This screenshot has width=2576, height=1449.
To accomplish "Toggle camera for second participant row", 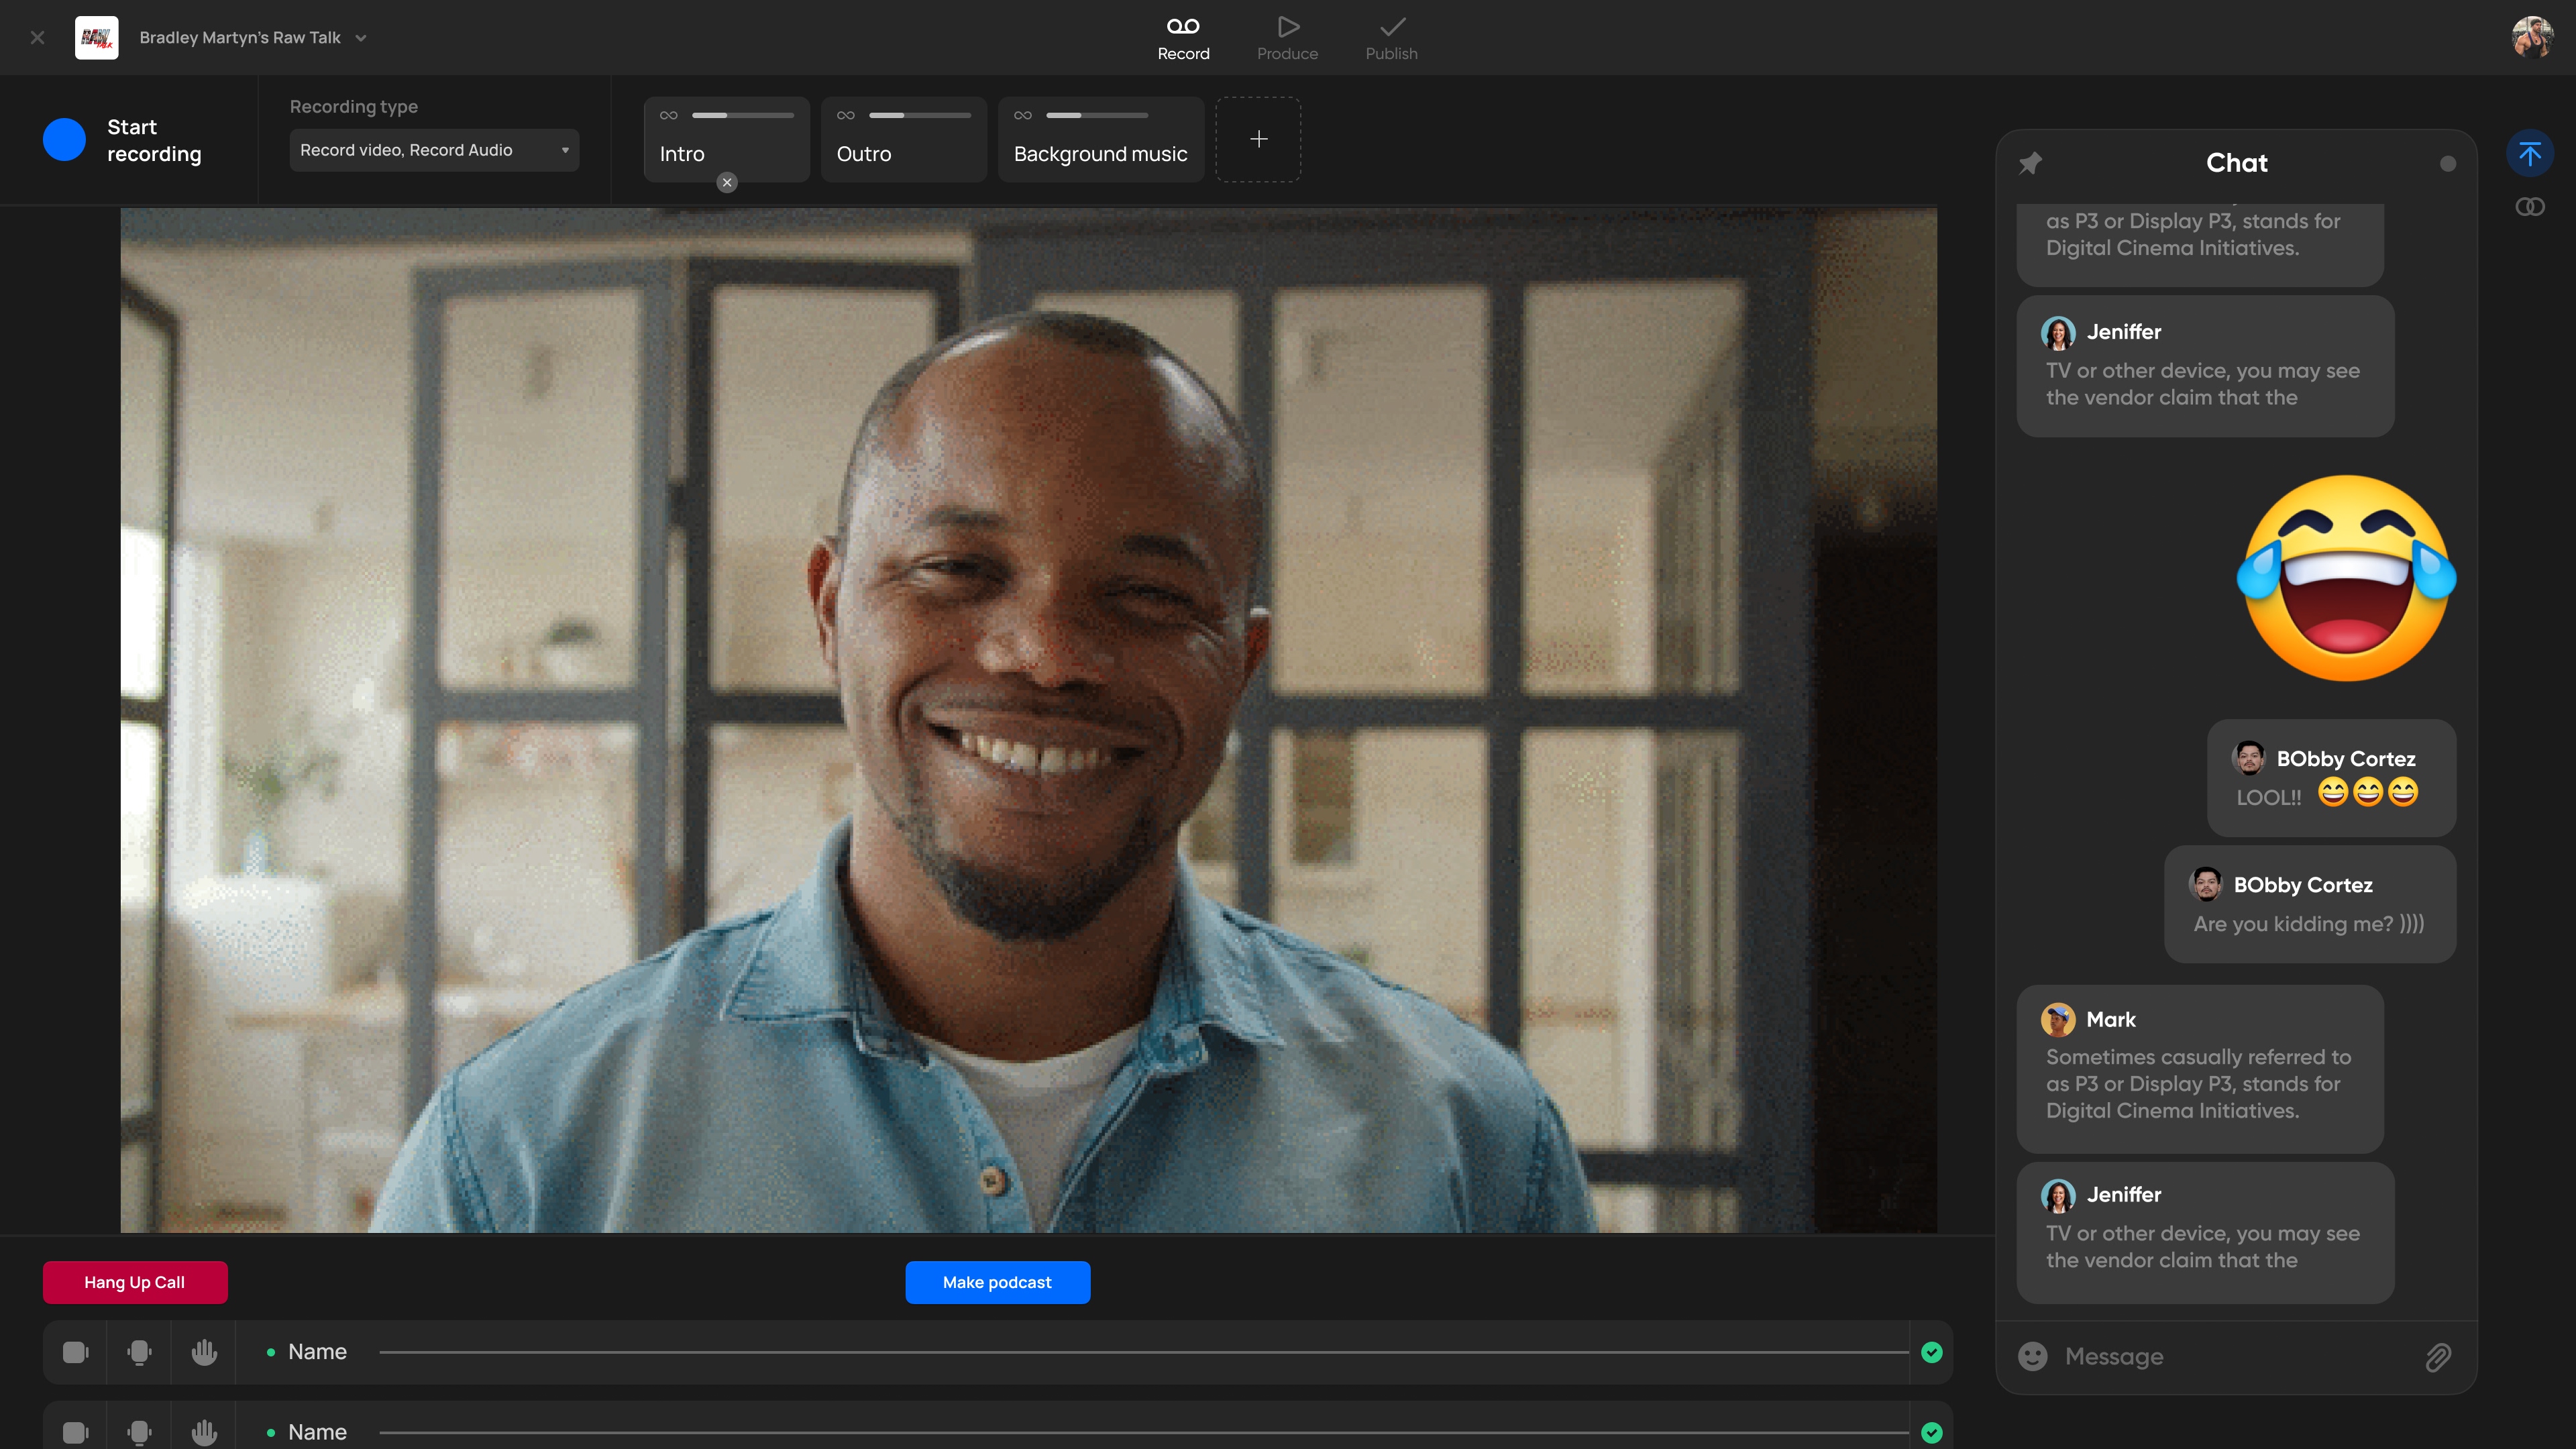I will pyautogui.click(x=76, y=1432).
